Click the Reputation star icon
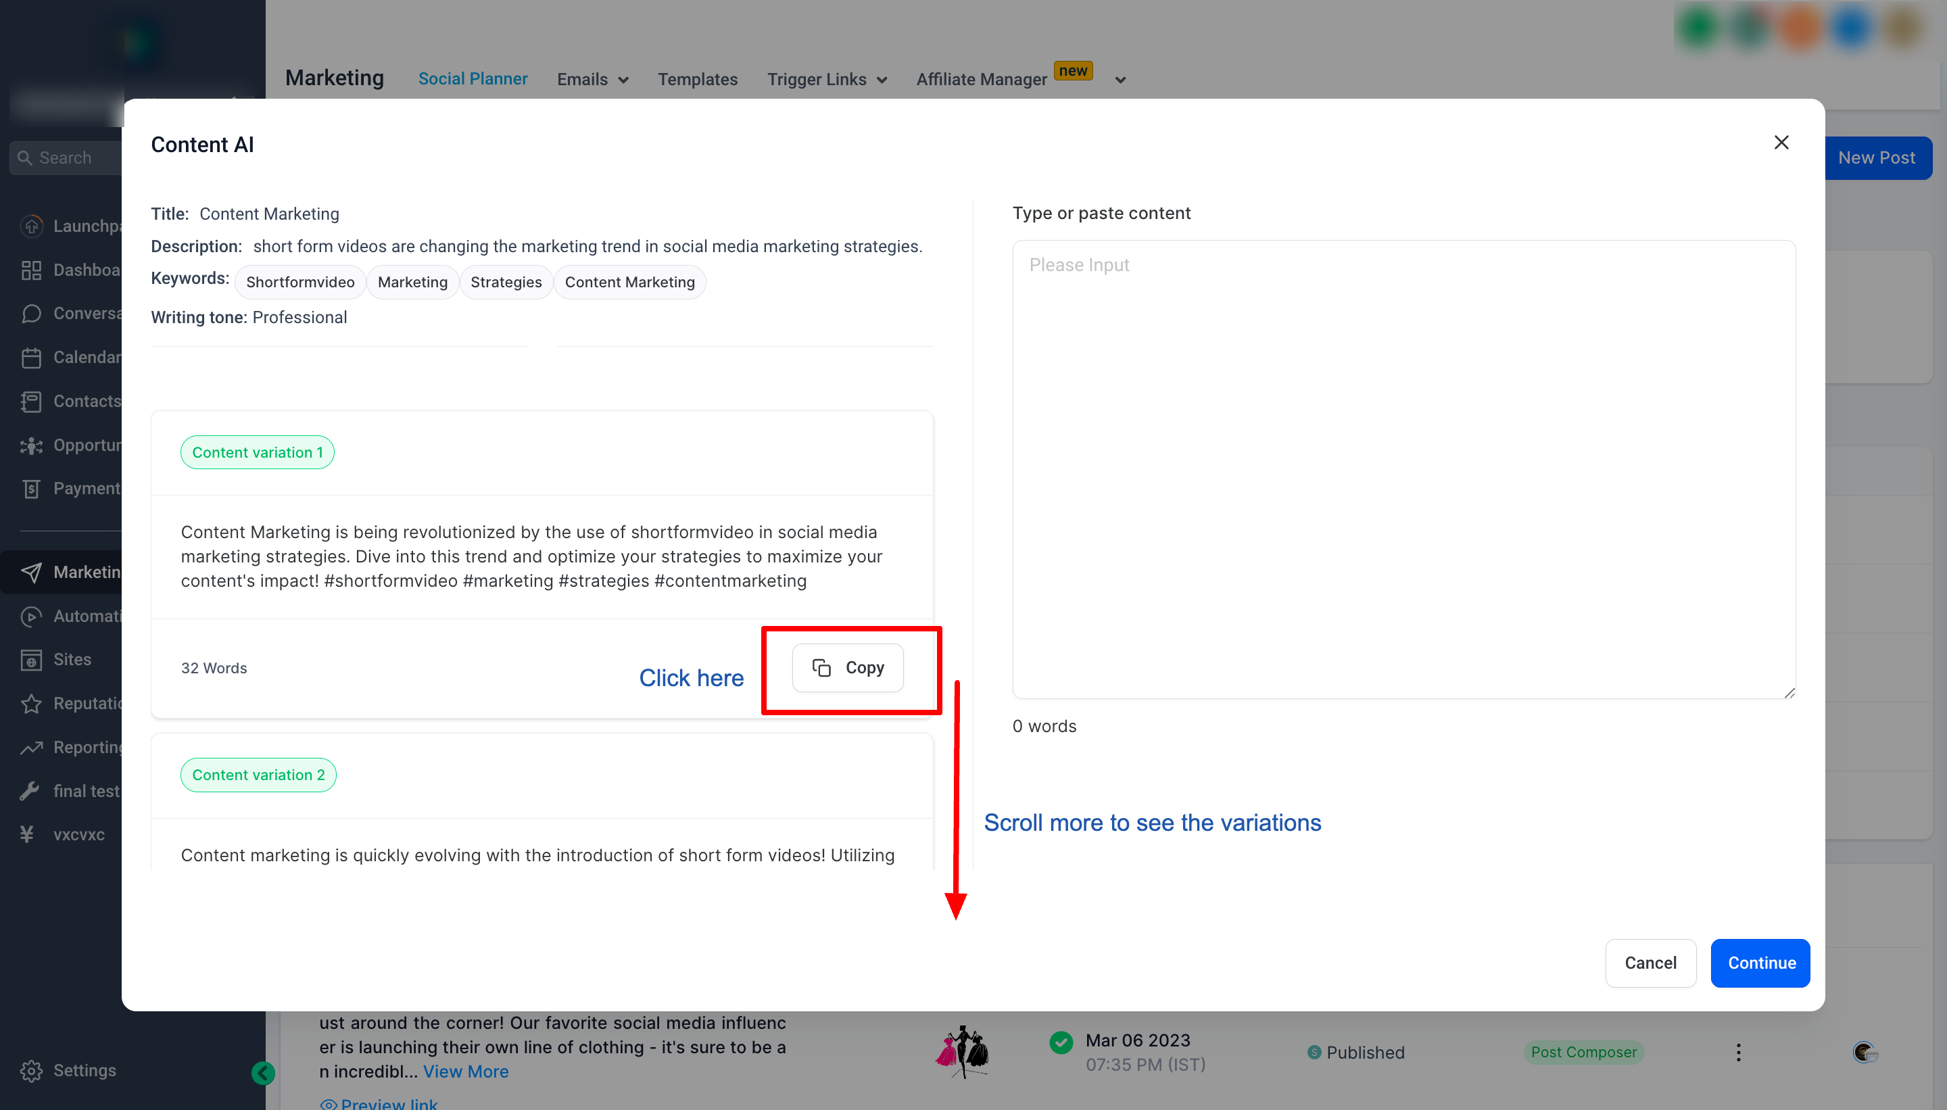Screen dimensions: 1947x1110 point(31,704)
